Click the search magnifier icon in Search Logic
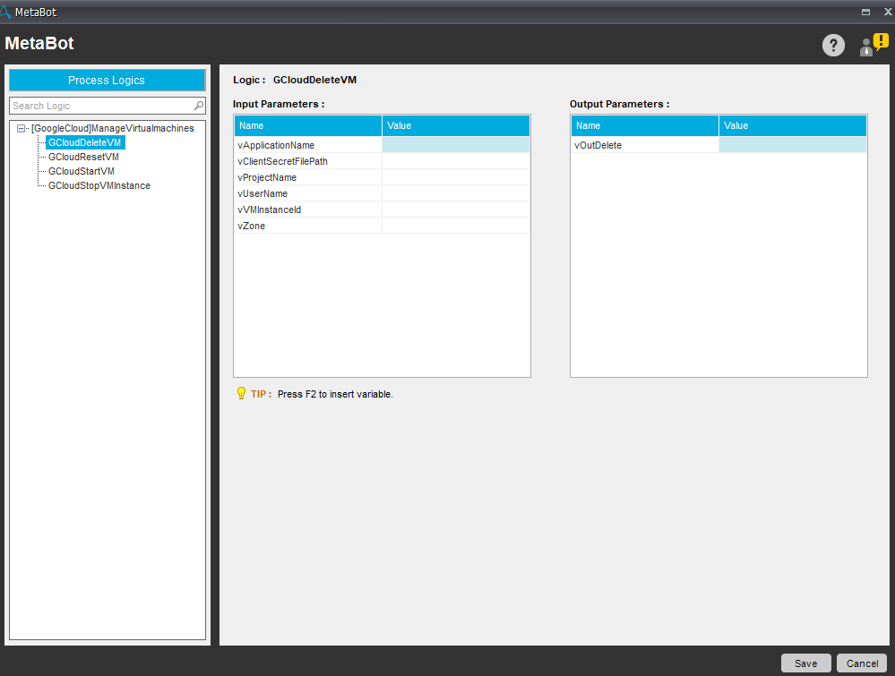Screen dimensions: 895x676 tap(199, 106)
